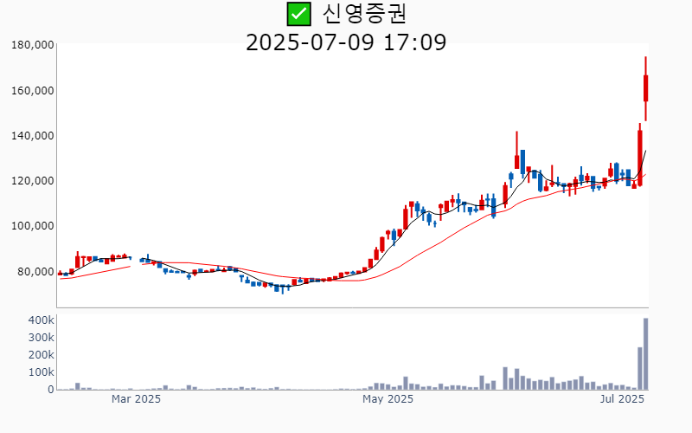Click the 140,000 price axis label
The image size is (692, 433).
coord(33,136)
